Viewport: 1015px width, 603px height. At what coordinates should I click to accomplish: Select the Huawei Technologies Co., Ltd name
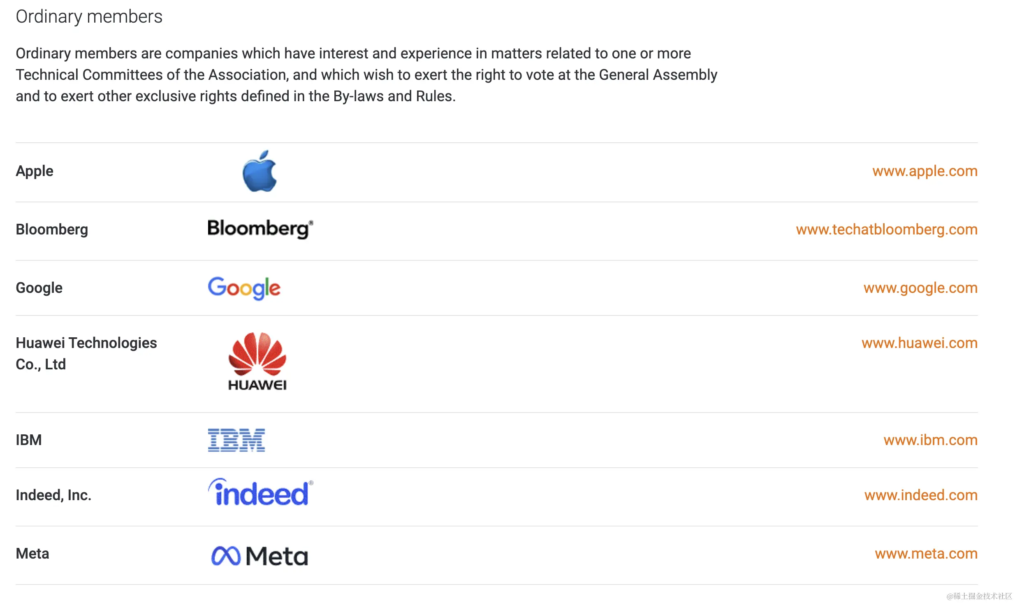86,354
